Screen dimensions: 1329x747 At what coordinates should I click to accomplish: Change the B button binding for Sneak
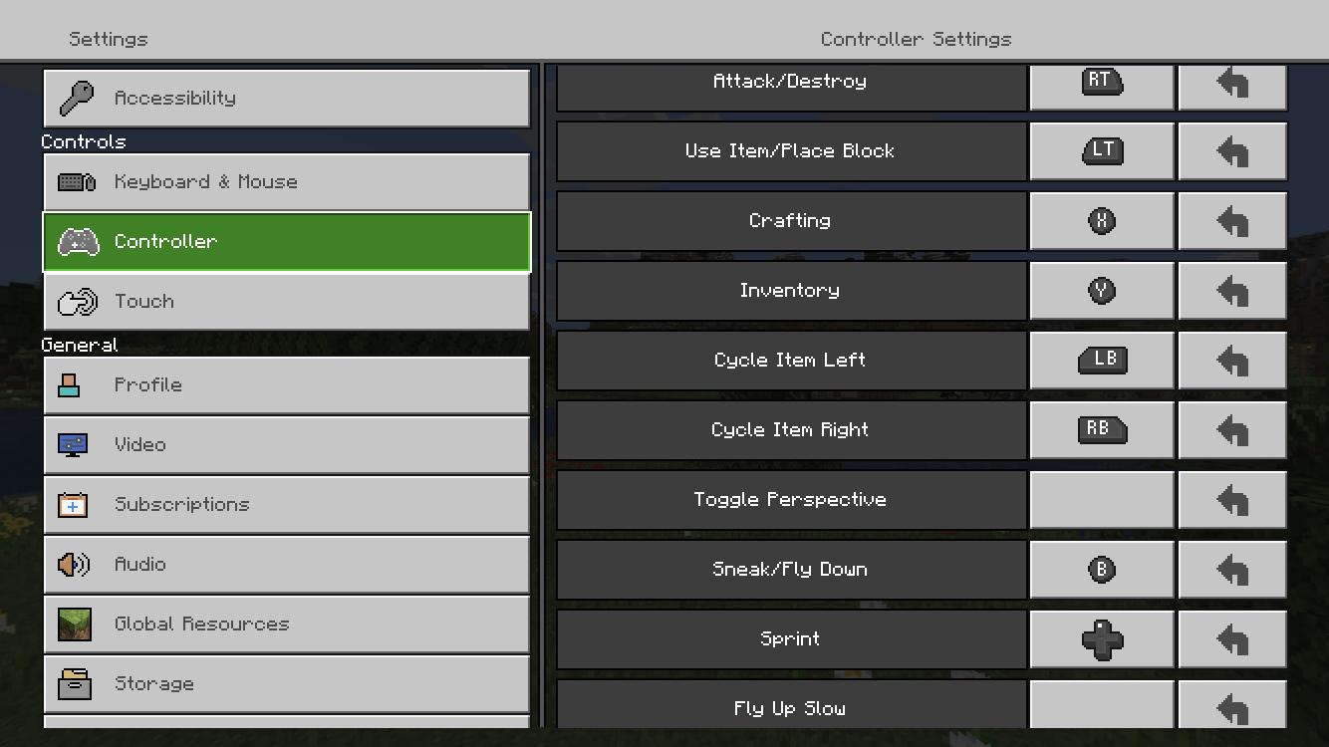tap(1101, 570)
